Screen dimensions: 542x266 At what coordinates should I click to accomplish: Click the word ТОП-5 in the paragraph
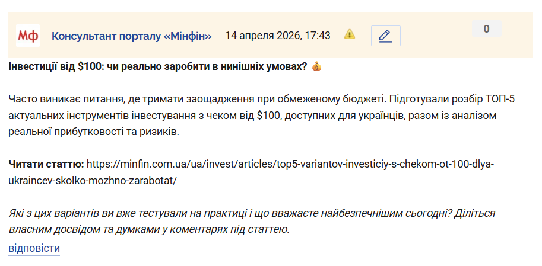coord(492,98)
